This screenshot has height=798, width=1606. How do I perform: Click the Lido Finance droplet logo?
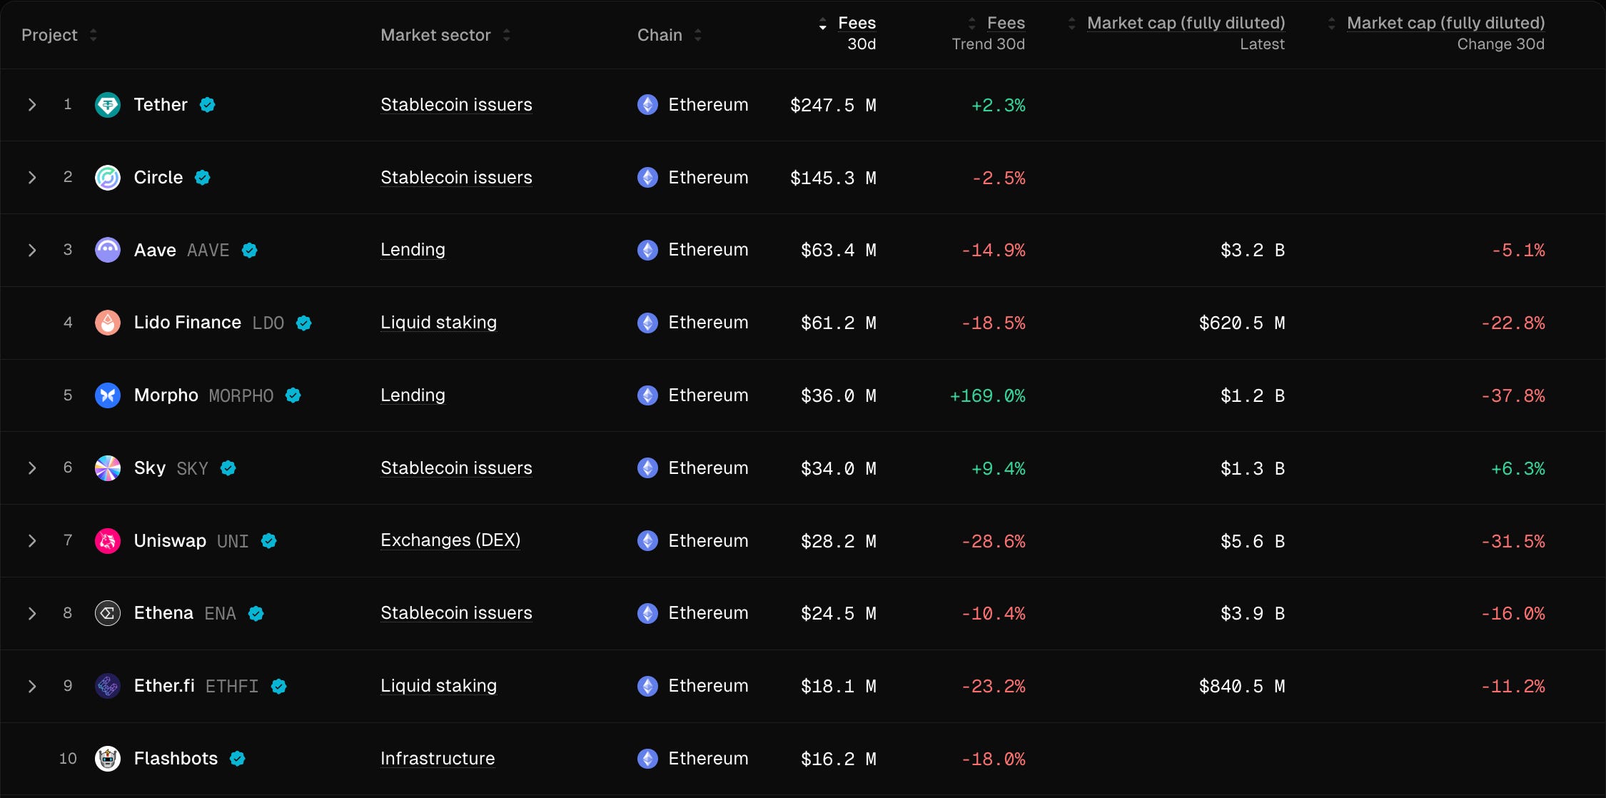click(x=108, y=322)
